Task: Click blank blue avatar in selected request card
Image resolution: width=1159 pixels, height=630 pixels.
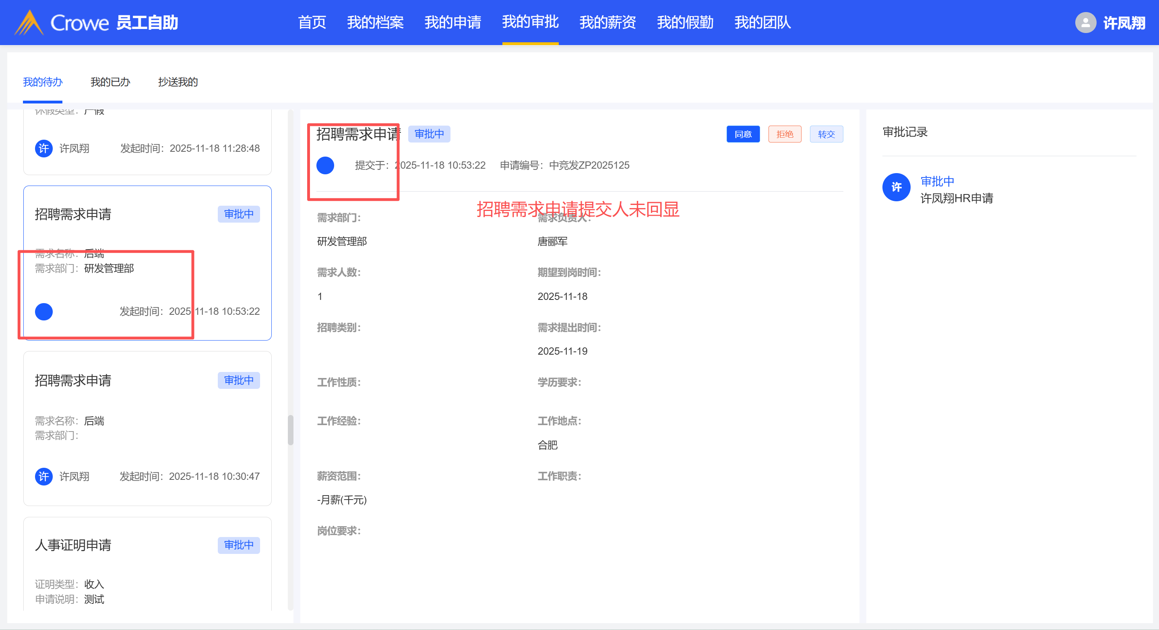Action: click(x=44, y=312)
